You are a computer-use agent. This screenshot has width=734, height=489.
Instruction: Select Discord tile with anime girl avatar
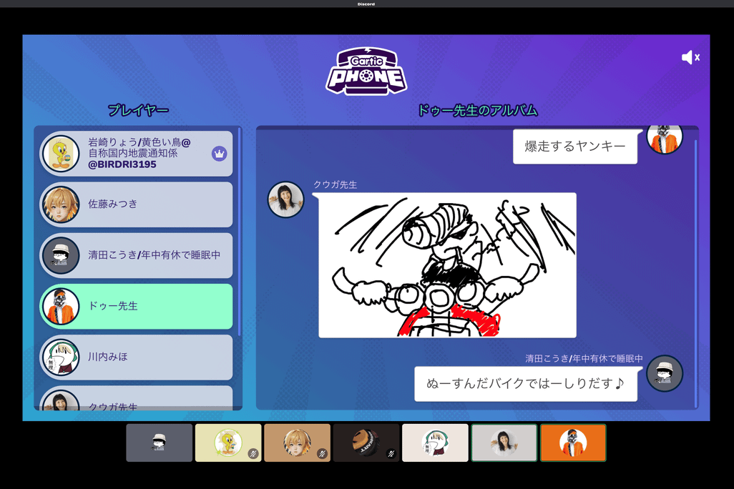tap(298, 443)
